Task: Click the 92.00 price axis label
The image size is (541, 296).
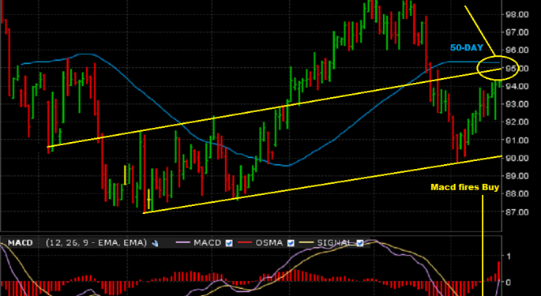Action: tap(517, 122)
